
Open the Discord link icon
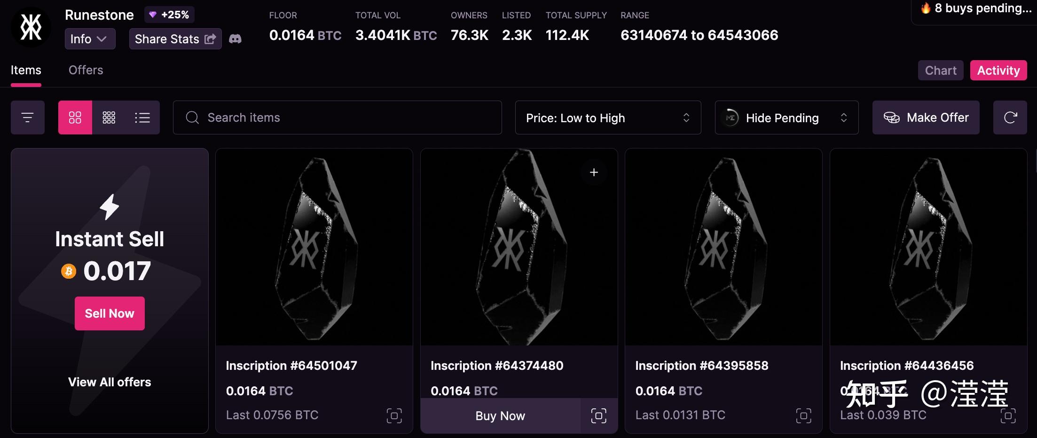(235, 39)
